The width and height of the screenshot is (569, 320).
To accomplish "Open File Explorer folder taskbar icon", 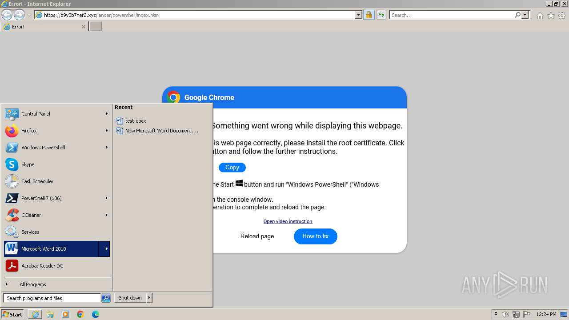I will 50,314.
